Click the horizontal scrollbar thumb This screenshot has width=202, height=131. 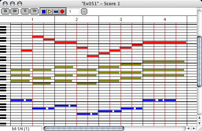tap(84, 129)
